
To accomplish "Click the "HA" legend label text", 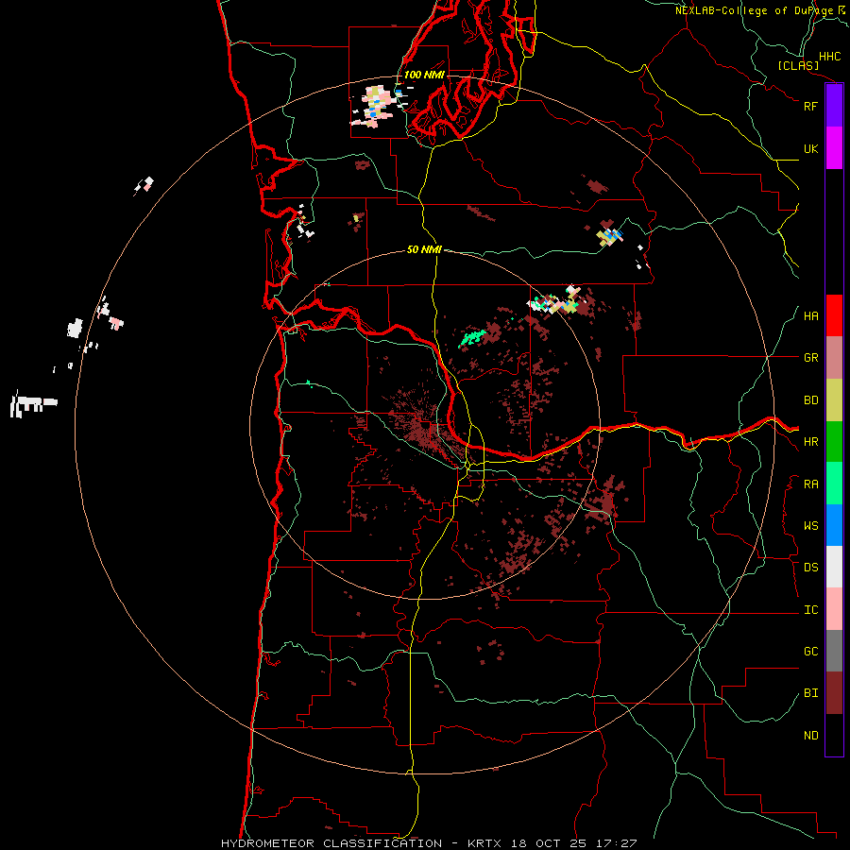I will (x=810, y=316).
